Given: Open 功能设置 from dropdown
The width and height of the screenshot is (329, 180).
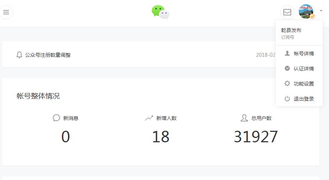Looking at the screenshot, I should click(299, 84).
